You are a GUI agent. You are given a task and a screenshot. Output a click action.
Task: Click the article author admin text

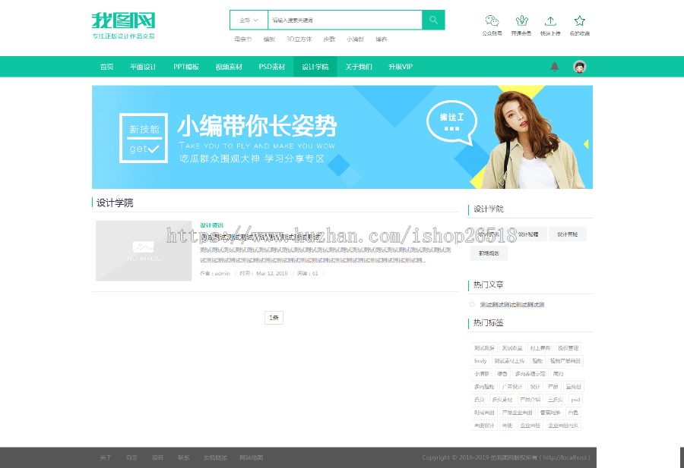click(x=222, y=273)
